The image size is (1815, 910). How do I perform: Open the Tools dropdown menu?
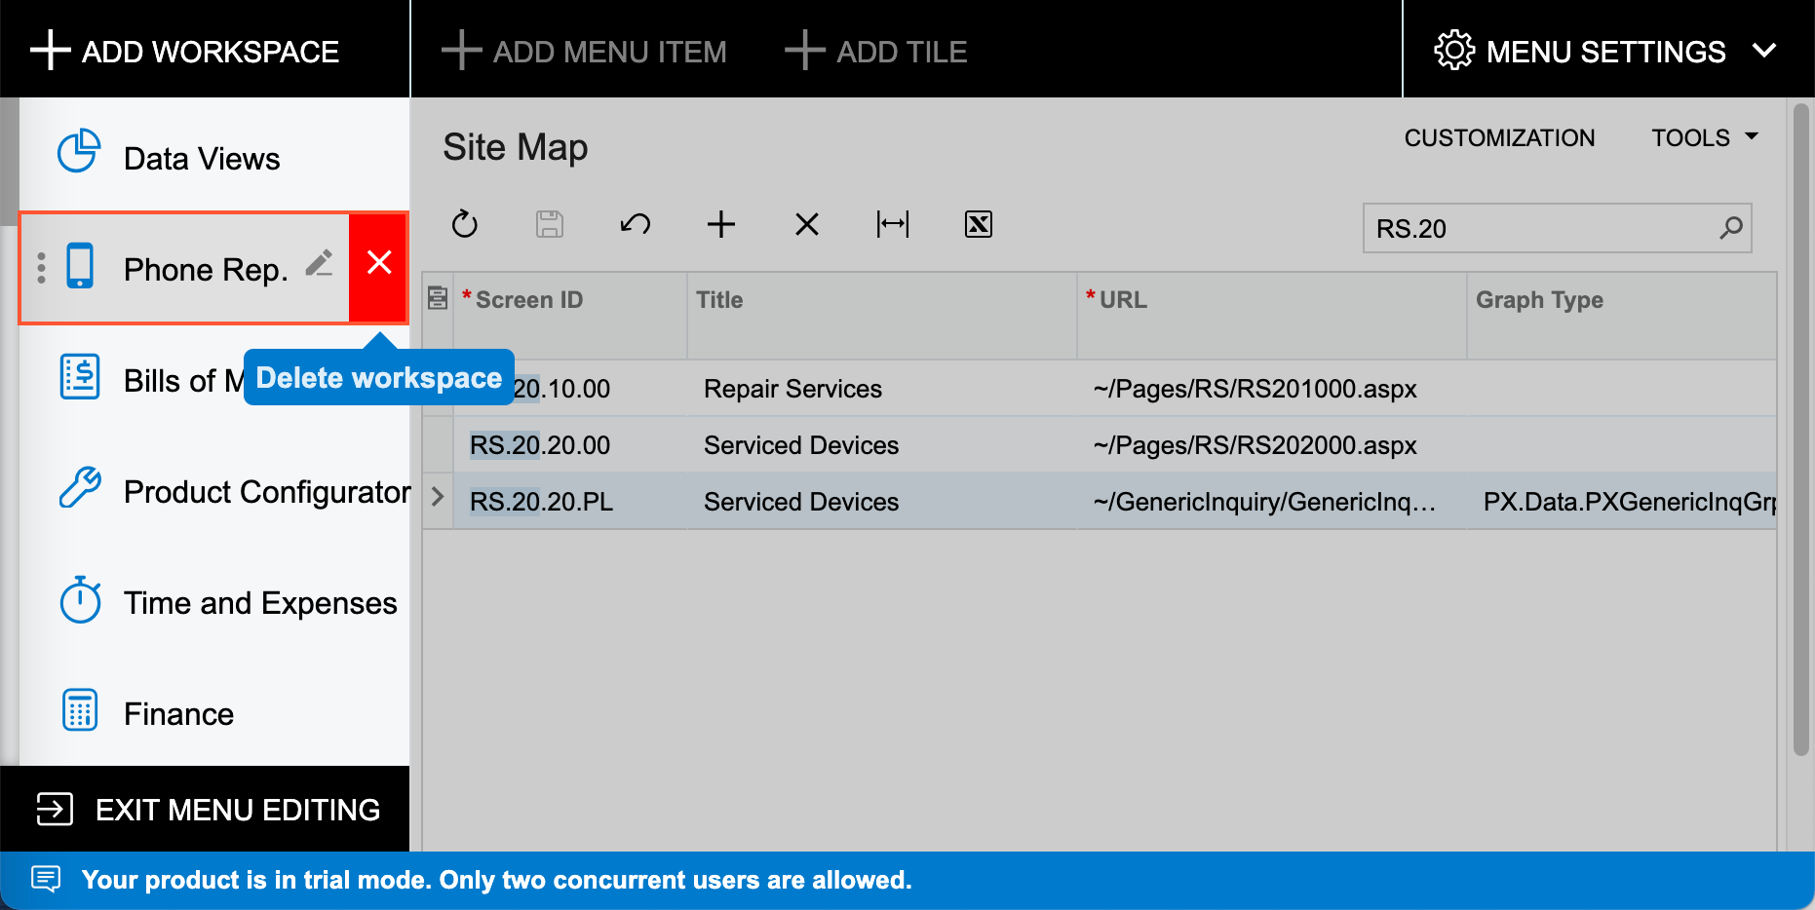pos(1704,138)
